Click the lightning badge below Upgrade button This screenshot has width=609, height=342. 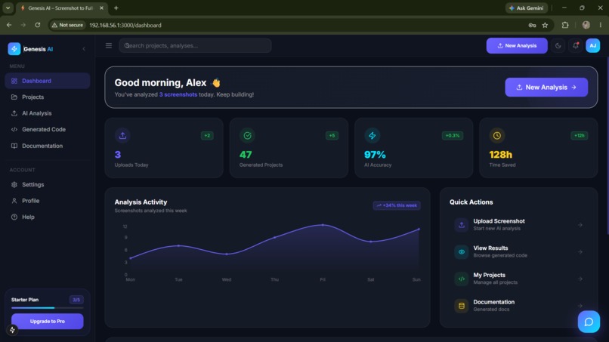coord(12,330)
